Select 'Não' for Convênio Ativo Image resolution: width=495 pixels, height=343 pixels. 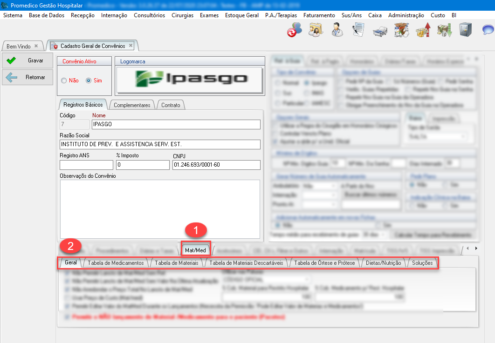[x=64, y=81]
